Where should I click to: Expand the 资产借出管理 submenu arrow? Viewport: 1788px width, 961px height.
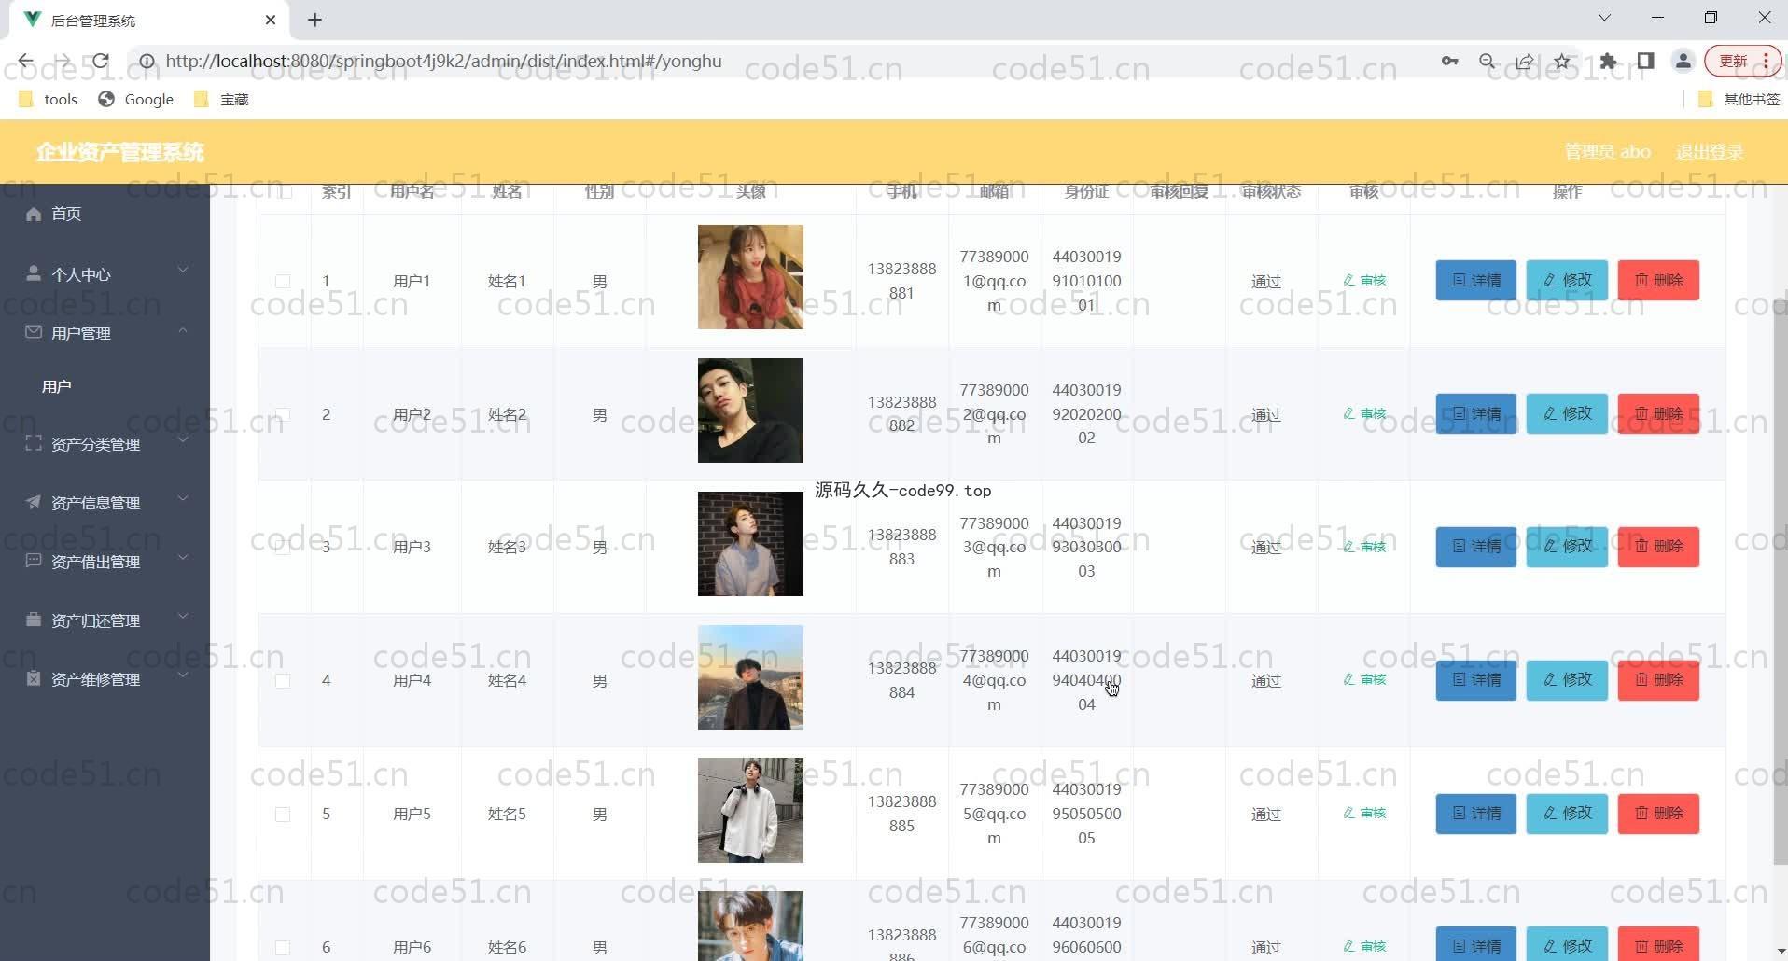pos(183,558)
